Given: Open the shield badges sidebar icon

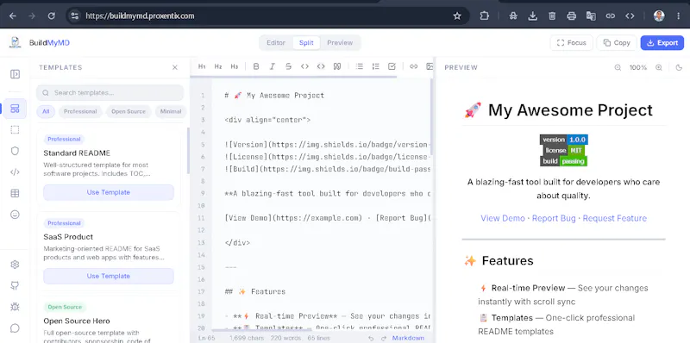Looking at the screenshot, I should [15, 151].
